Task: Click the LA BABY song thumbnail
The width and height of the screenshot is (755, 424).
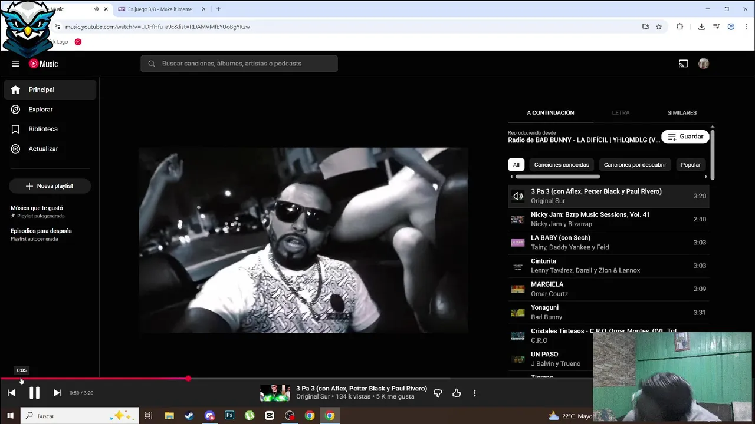Action: (x=518, y=243)
